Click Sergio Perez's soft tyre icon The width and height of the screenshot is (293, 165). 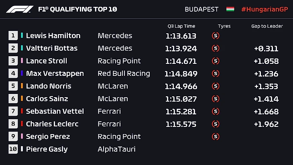point(216,136)
